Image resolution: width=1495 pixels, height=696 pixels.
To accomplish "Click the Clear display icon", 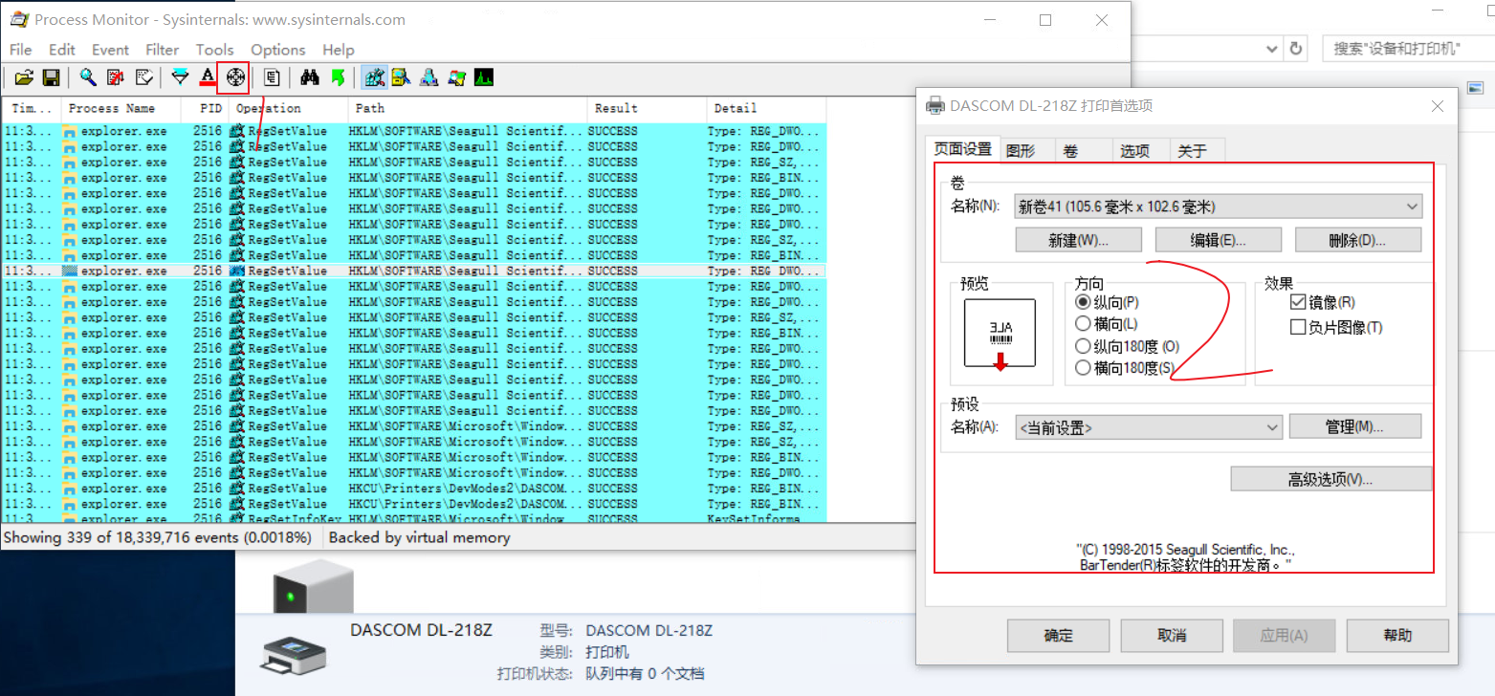I will (x=143, y=77).
